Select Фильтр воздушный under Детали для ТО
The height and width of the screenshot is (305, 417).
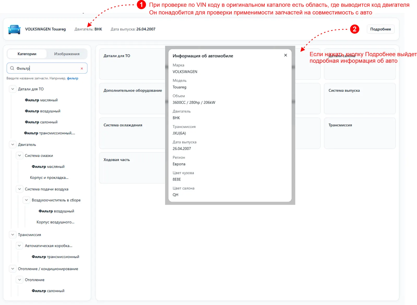click(42, 111)
